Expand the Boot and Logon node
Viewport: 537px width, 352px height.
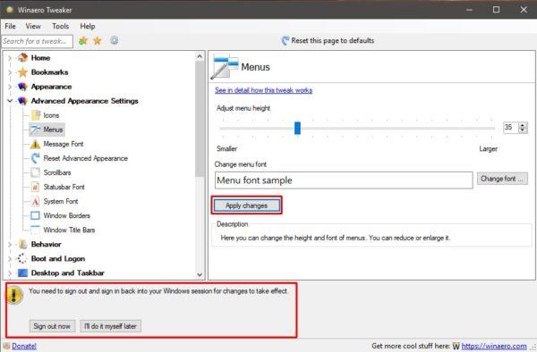pyautogui.click(x=10, y=259)
